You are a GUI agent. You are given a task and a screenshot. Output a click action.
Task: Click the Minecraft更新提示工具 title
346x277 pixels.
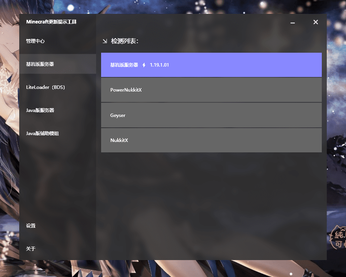52,22
